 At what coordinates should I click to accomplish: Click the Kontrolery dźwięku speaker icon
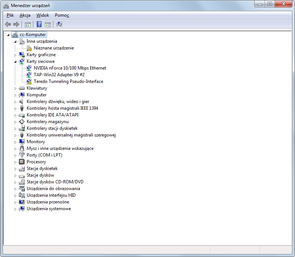(22, 102)
